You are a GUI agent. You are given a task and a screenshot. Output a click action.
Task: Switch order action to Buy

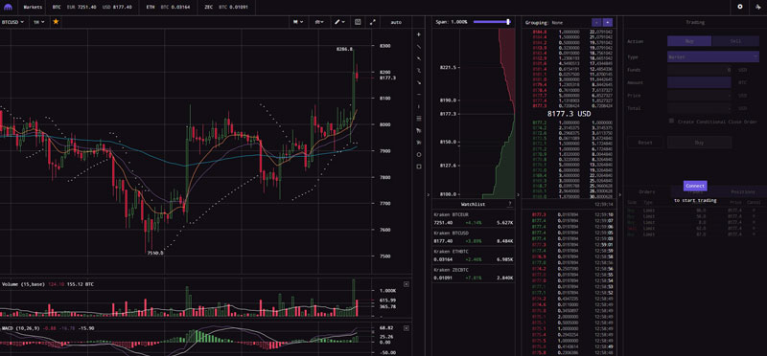click(x=689, y=41)
